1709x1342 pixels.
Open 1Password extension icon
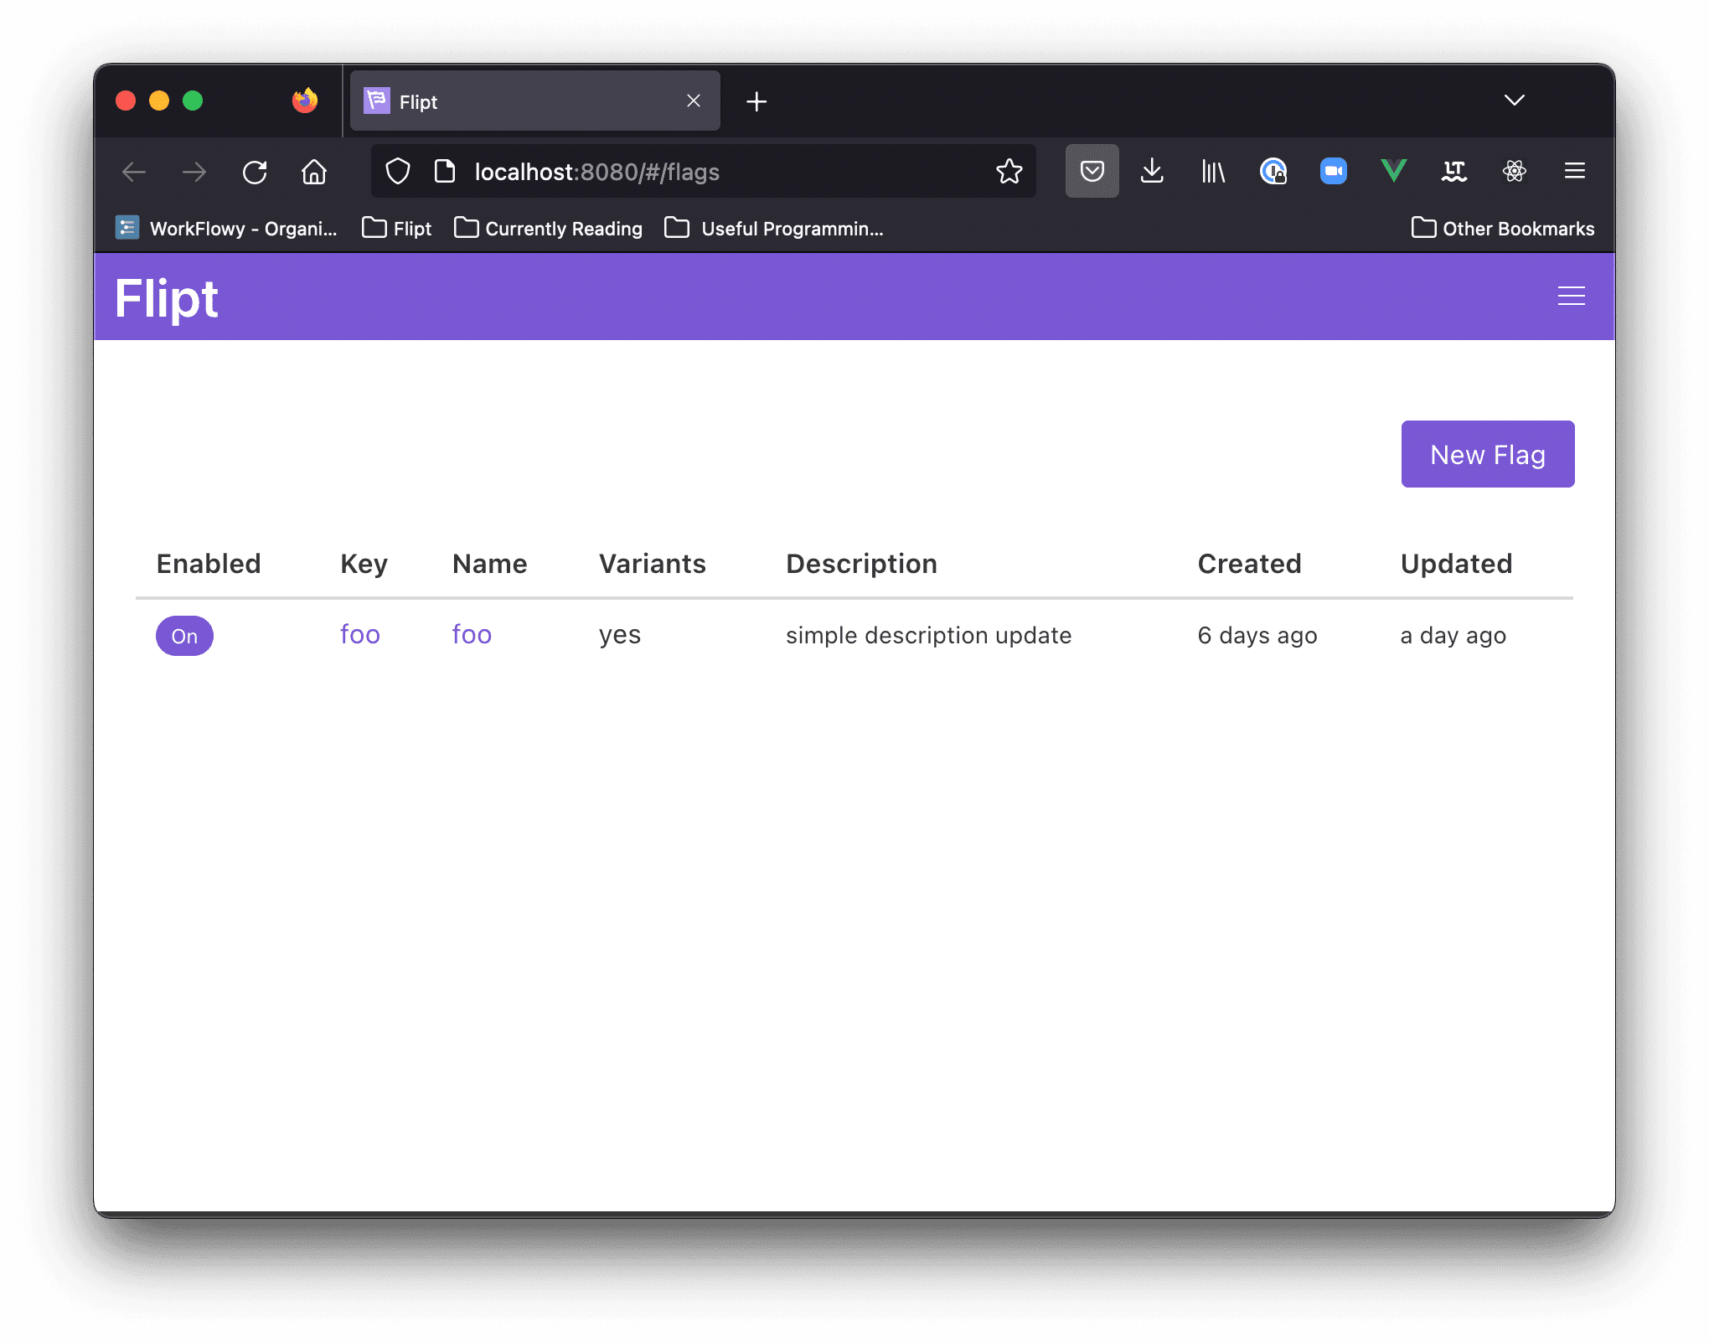pos(1273,172)
